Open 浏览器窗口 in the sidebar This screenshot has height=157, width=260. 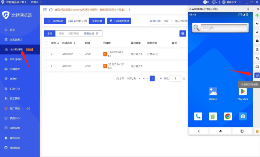coord(14,40)
